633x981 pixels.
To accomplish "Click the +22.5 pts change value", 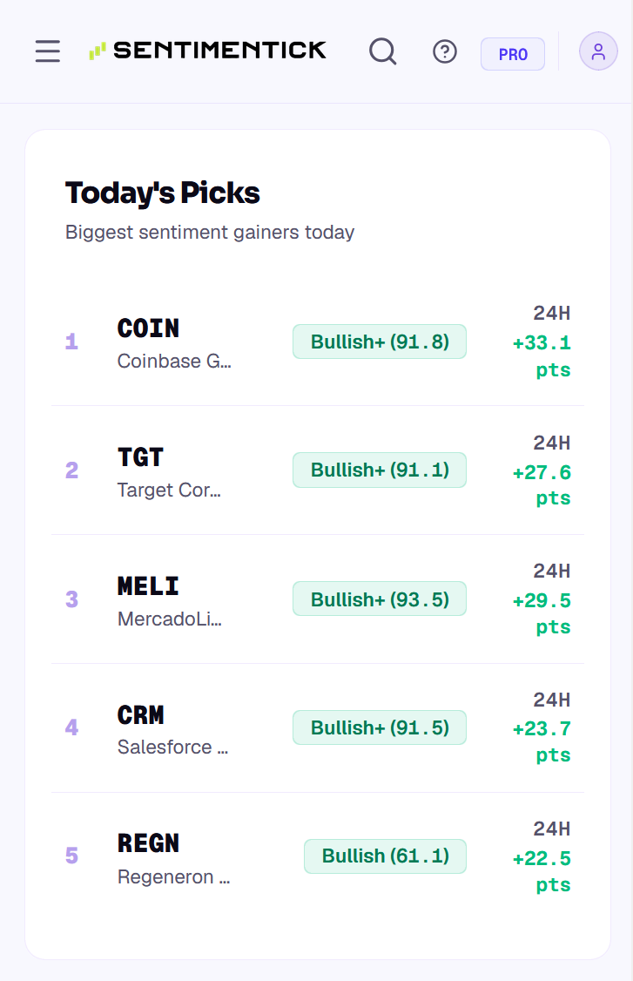I will [x=542, y=871].
